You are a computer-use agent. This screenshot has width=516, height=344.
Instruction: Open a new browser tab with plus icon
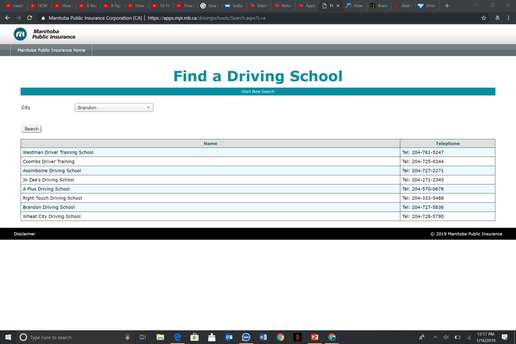pyautogui.click(x=447, y=6)
